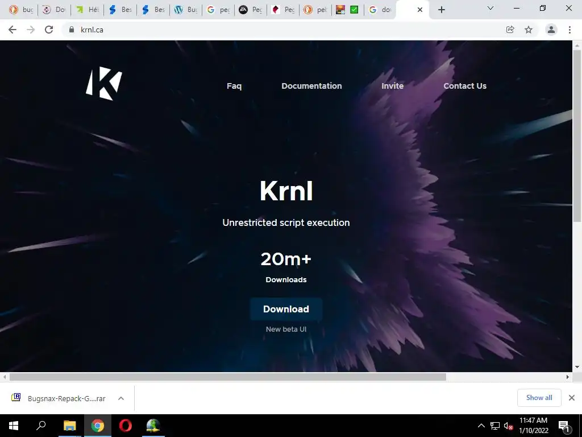Switch to the 'Hé' green arrow tab

pos(87,10)
